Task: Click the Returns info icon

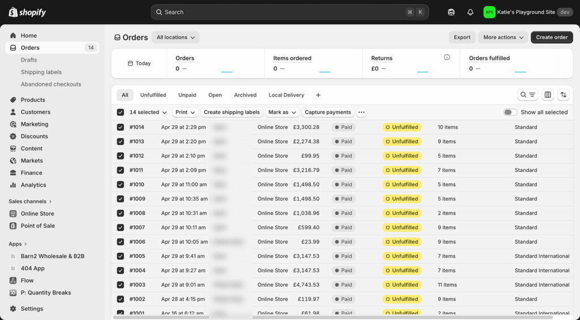Action: pyautogui.click(x=447, y=57)
